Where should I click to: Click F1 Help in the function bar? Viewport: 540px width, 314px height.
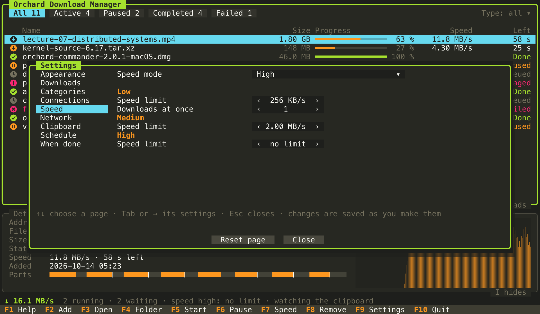tap(20, 310)
